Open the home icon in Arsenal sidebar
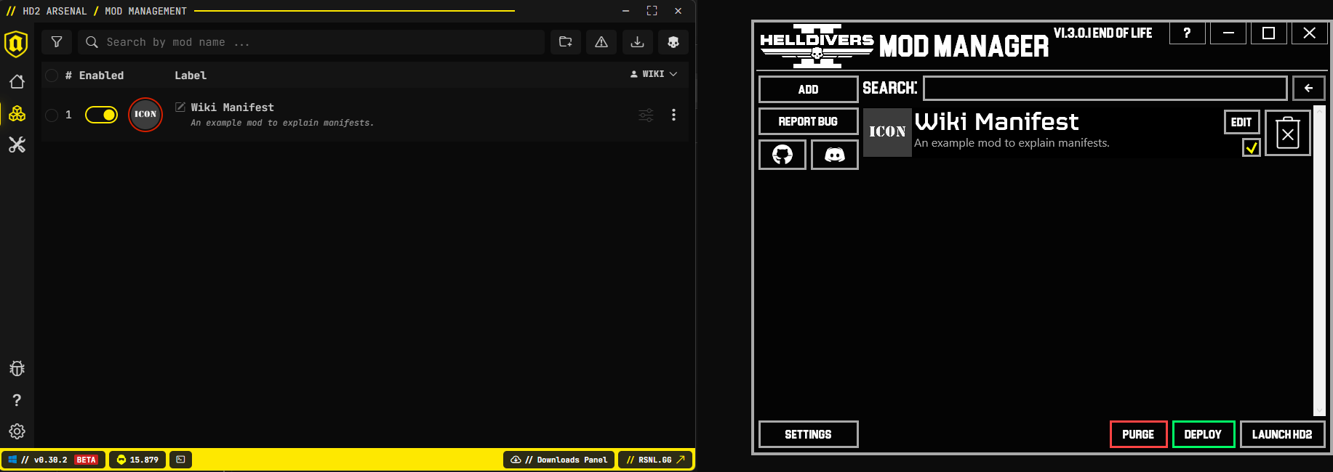The width and height of the screenshot is (1333, 472). pos(17,81)
